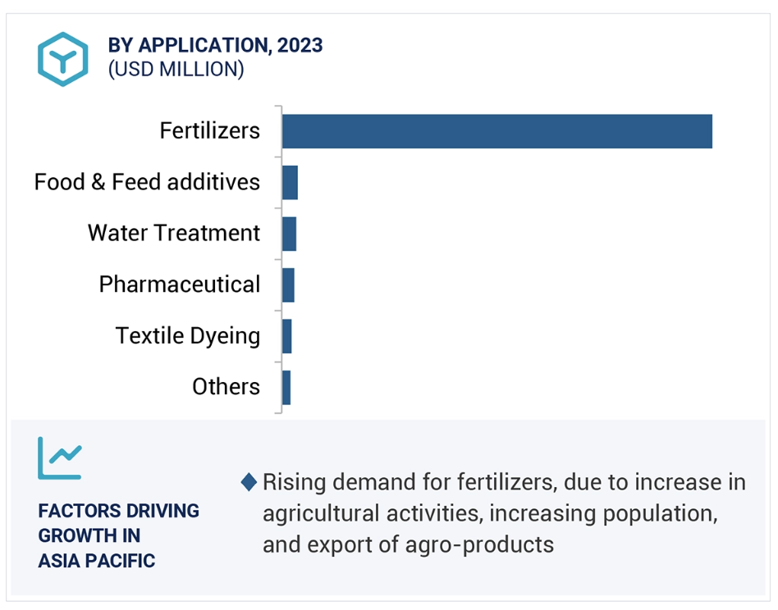Select the Others bar
The image size is (778, 610).
pyautogui.click(x=286, y=388)
